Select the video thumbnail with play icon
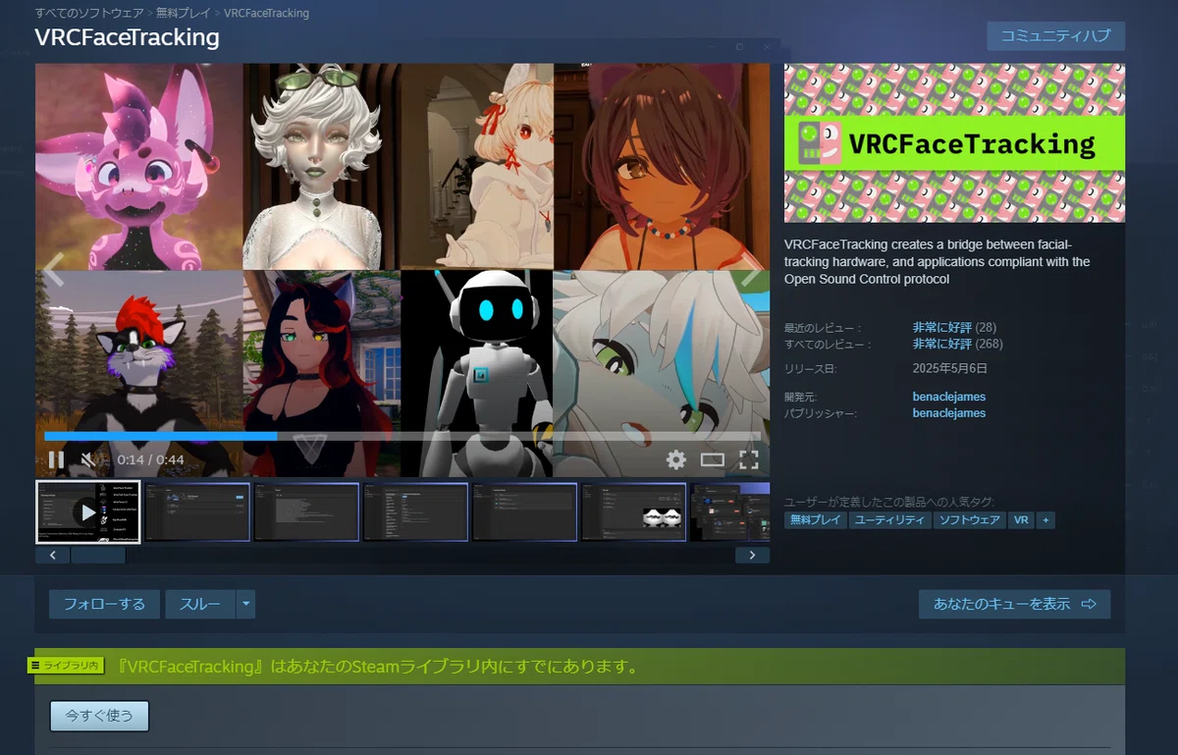 [88, 512]
